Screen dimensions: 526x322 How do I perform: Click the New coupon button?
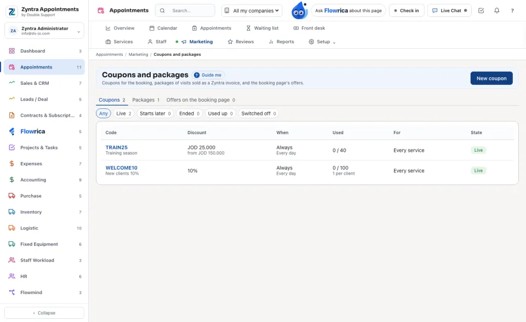click(x=491, y=78)
